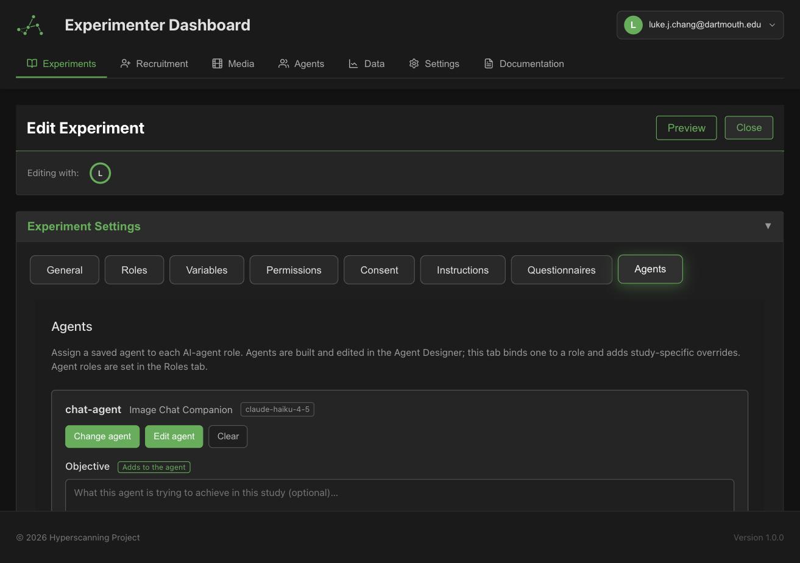
Task: Select the highlighted Agents settings tab
Action: (650, 269)
